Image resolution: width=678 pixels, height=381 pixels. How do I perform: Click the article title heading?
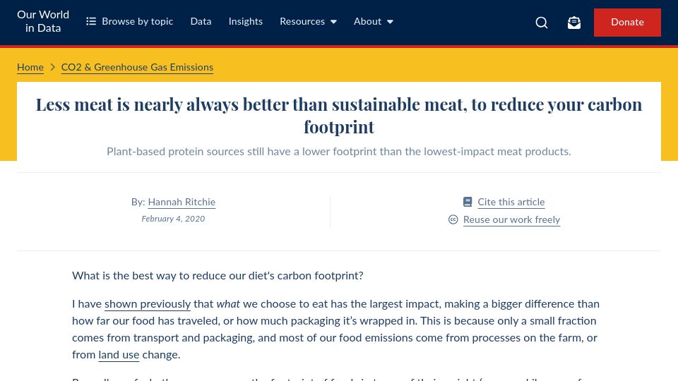pos(339,115)
